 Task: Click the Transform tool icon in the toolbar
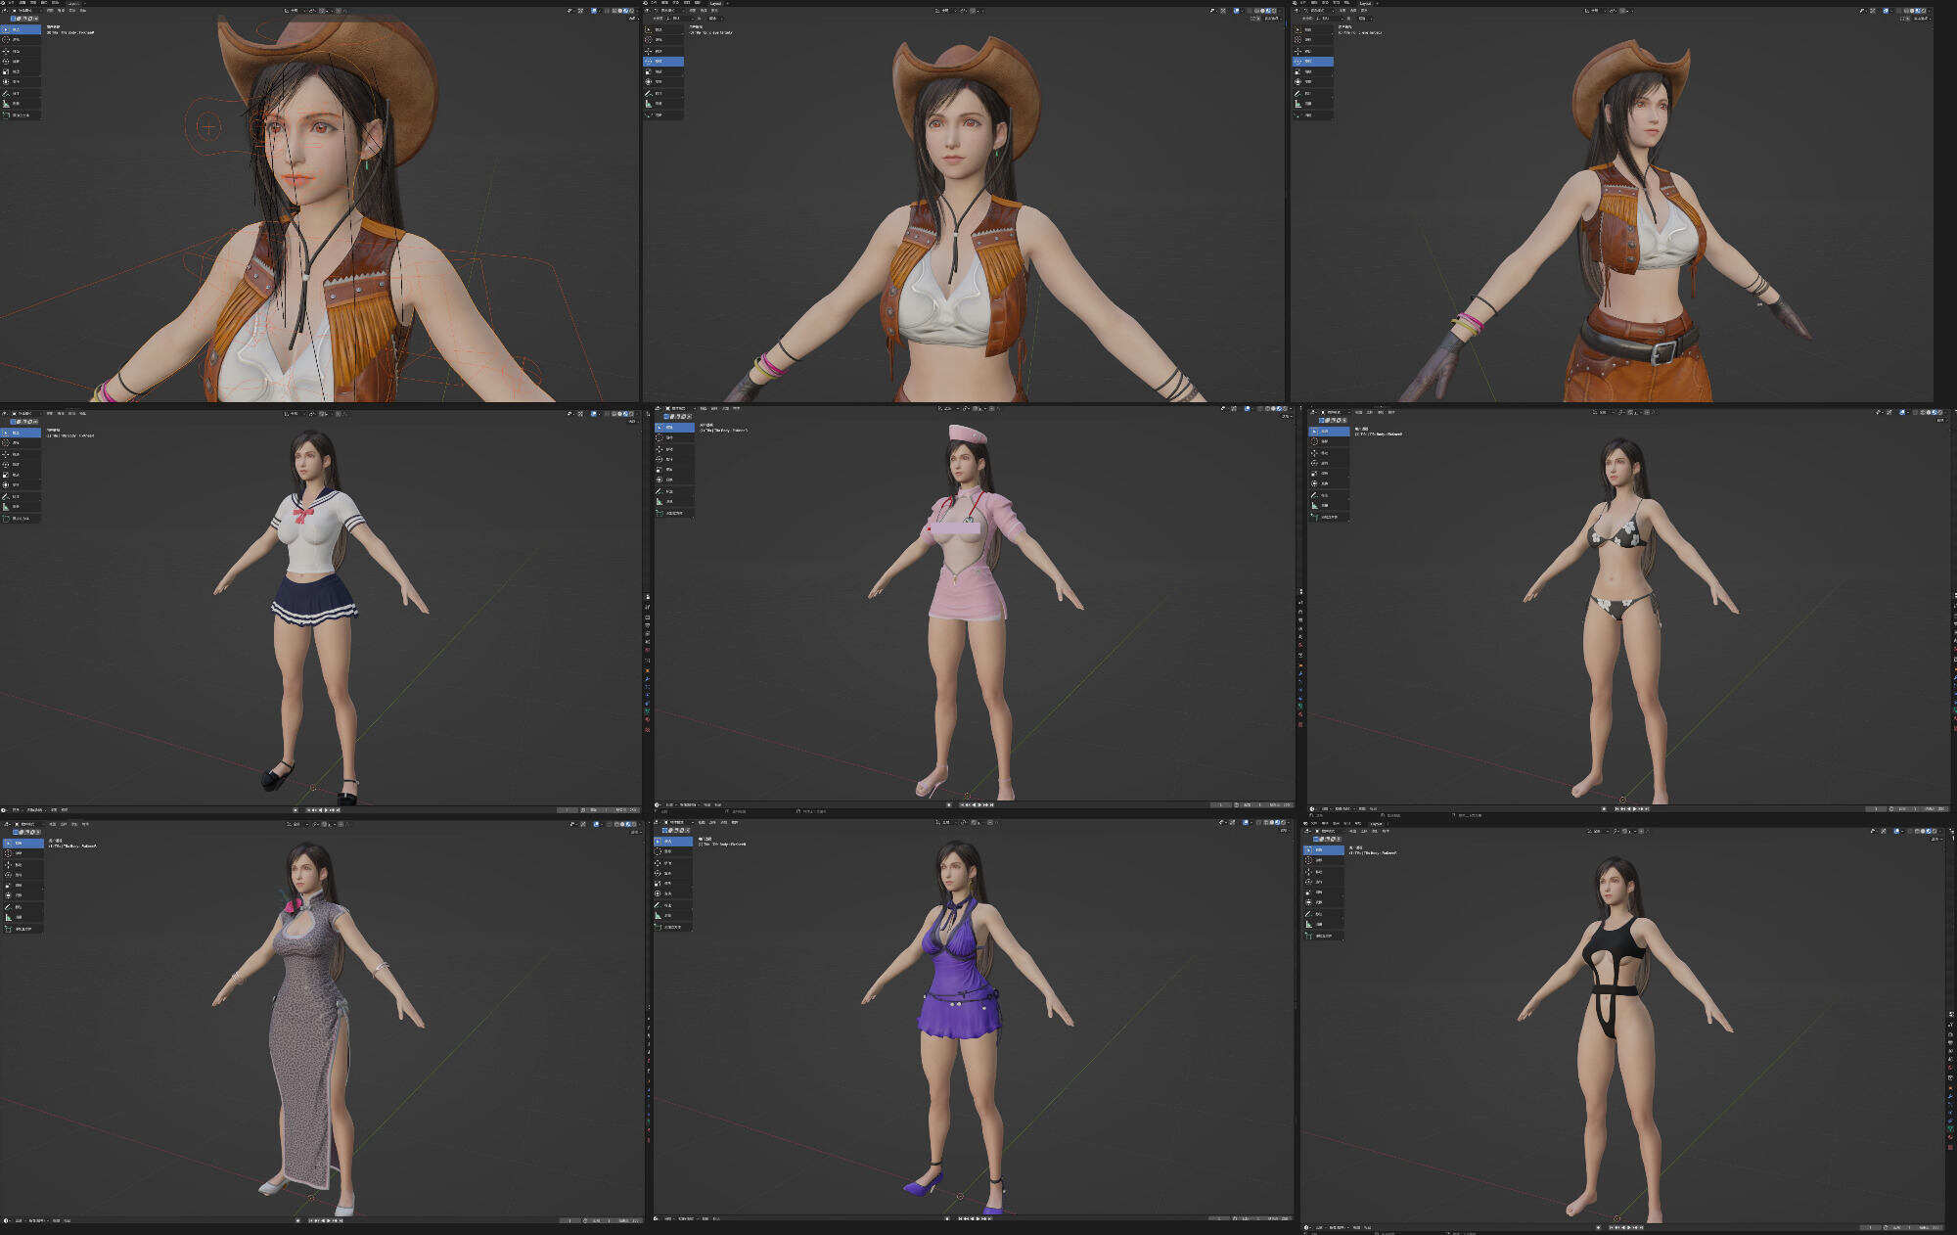(x=7, y=81)
